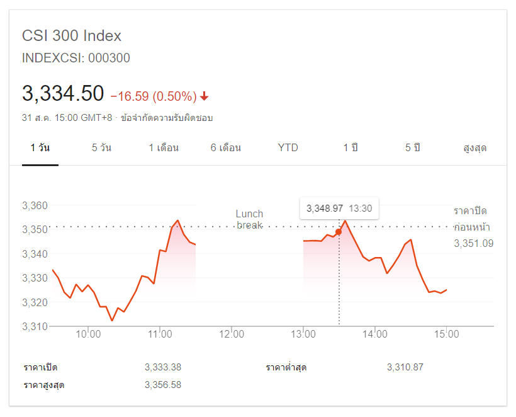The image size is (516, 417).
Task: Click the Lunch break chart label
Action: 249,219
